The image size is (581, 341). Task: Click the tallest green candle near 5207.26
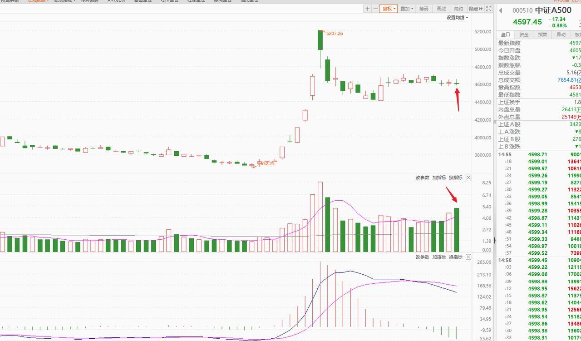point(320,40)
